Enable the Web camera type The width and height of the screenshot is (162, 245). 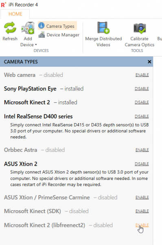(x=142, y=75)
